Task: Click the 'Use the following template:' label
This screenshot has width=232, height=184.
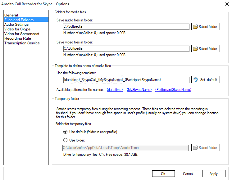Action: coord(76,73)
